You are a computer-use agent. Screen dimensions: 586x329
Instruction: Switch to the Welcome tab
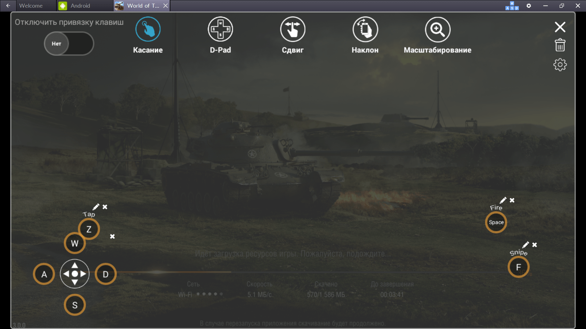click(x=31, y=6)
